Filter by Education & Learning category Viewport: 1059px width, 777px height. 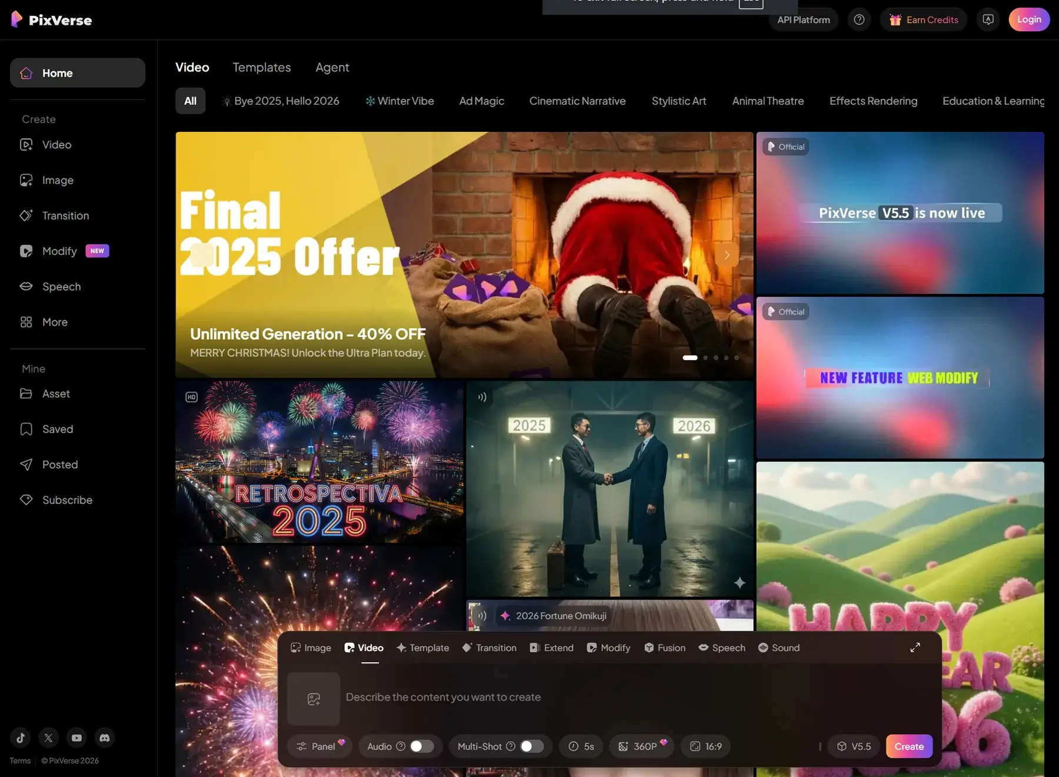993,101
